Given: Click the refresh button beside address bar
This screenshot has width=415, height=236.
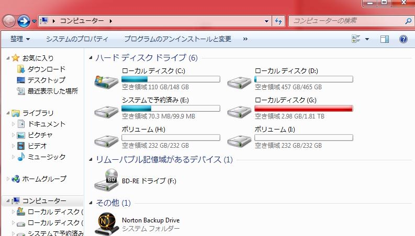Looking at the screenshot, I should (x=278, y=21).
